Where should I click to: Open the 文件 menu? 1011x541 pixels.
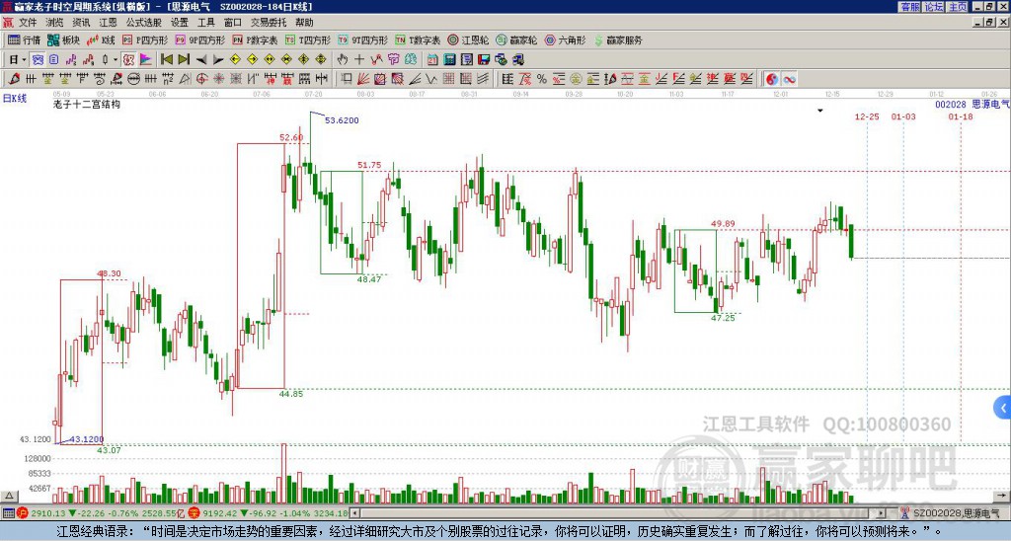(x=28, y=23)
